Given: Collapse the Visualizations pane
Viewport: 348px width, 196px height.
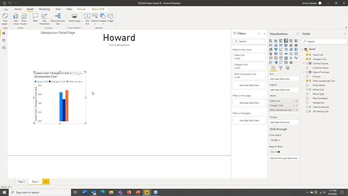Looking at the screenshot, I should [x=297, y=34].
